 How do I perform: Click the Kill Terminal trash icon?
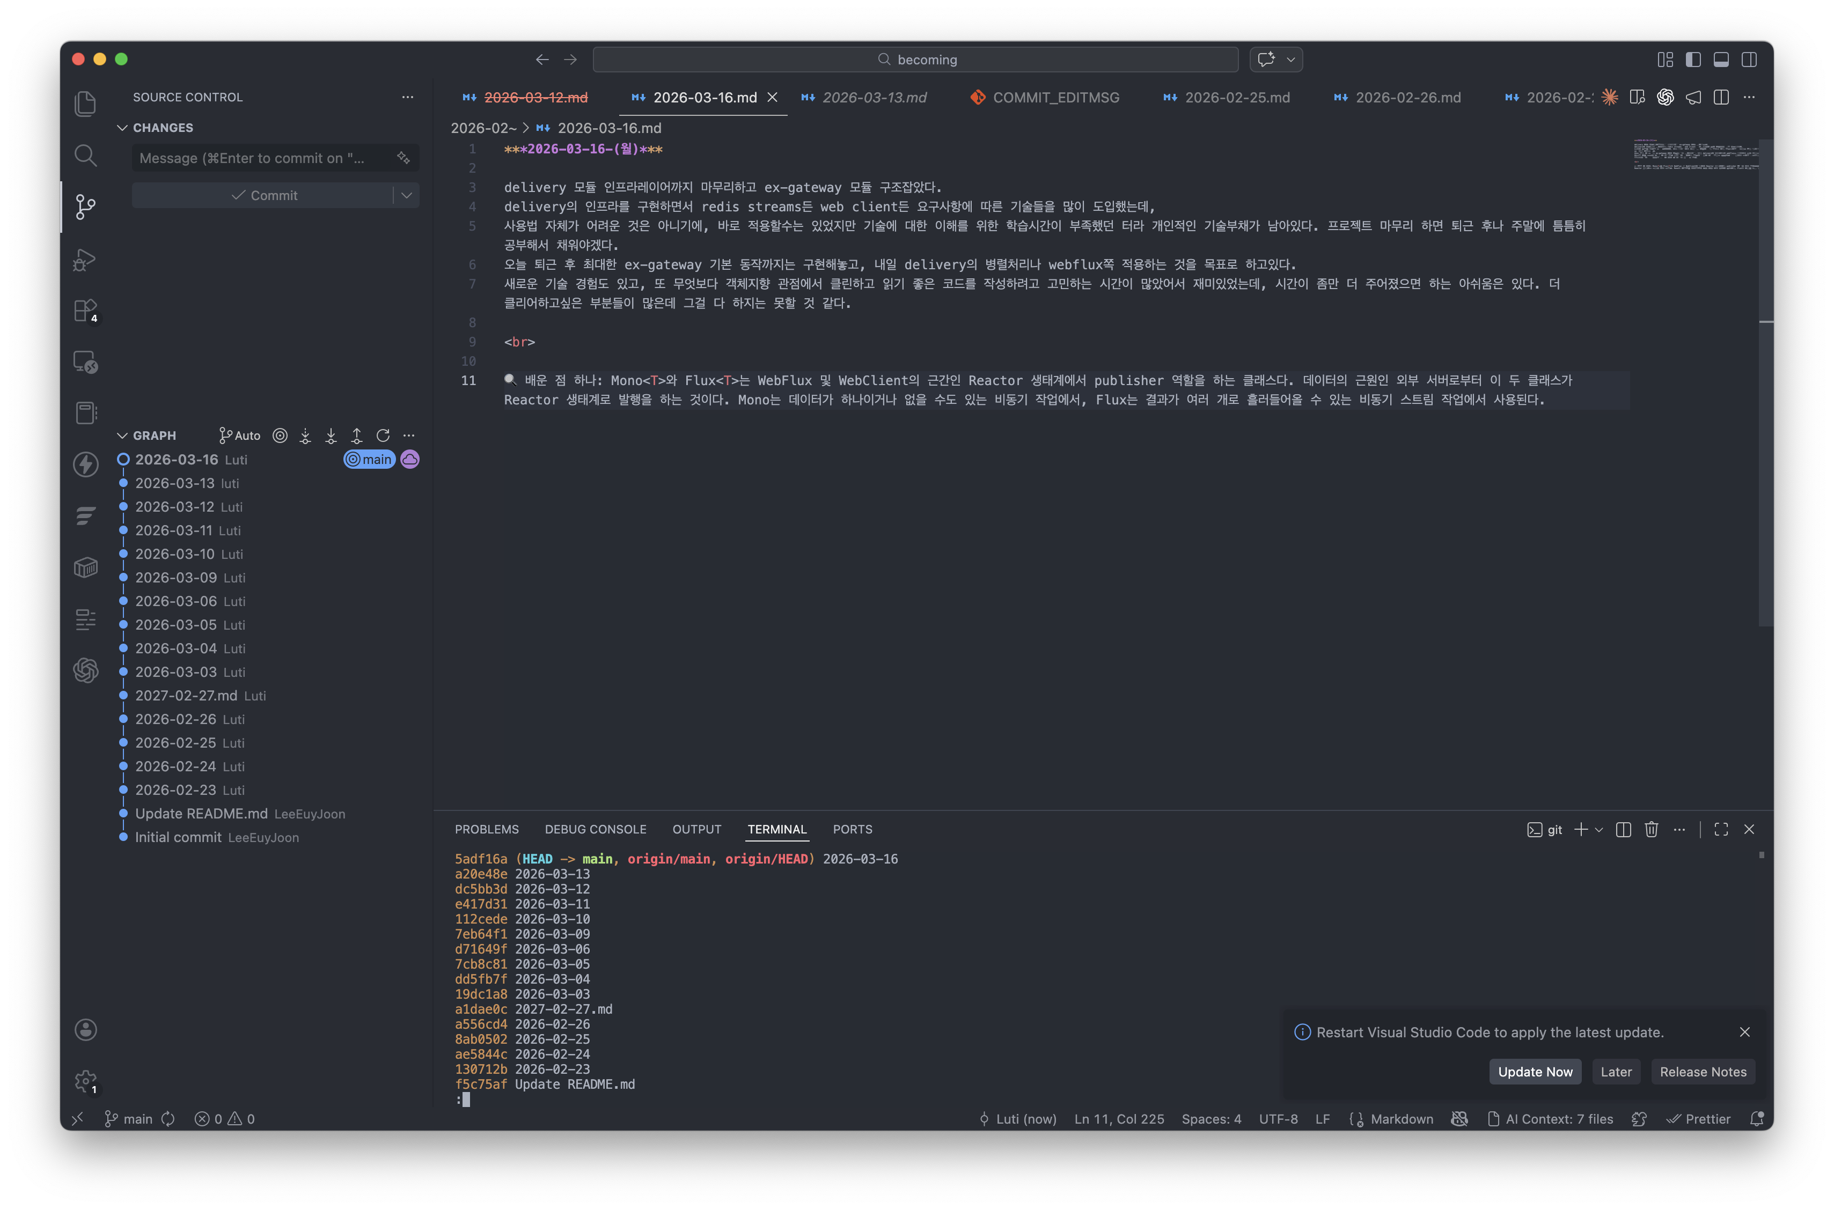[1651, 829]
